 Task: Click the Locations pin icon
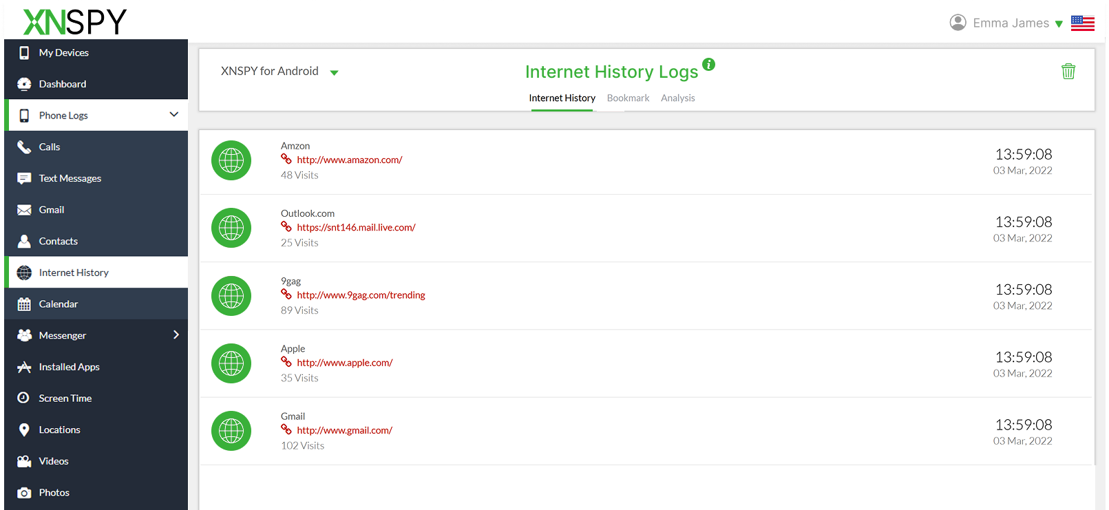(24, 429)
